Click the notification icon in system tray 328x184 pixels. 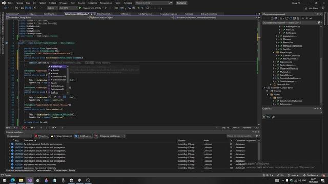pyautogui.click(x=322, y=180)
